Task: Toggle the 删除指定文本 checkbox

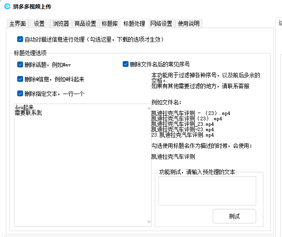Action: pyautogui.click(x=20, y=94)
